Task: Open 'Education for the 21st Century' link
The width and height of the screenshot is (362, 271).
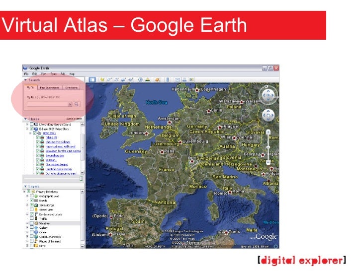Action: click(63, 151)
